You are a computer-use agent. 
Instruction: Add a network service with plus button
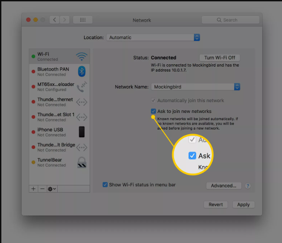(33, 189)
